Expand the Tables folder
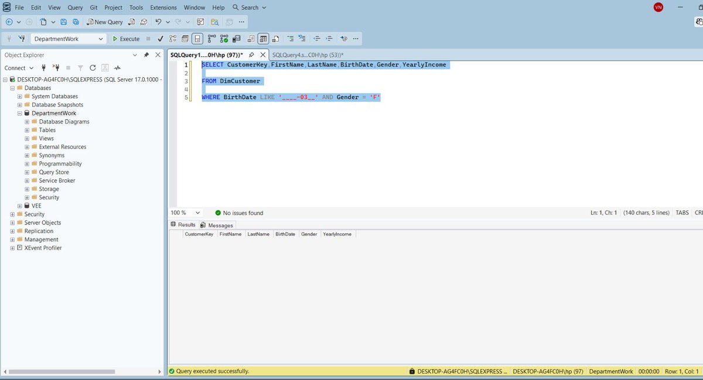Screen dimensions: 703x380 click(x=27, y=130)
